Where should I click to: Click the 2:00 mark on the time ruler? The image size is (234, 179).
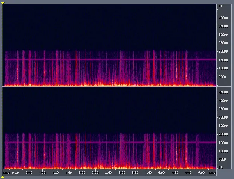(82, 173)
